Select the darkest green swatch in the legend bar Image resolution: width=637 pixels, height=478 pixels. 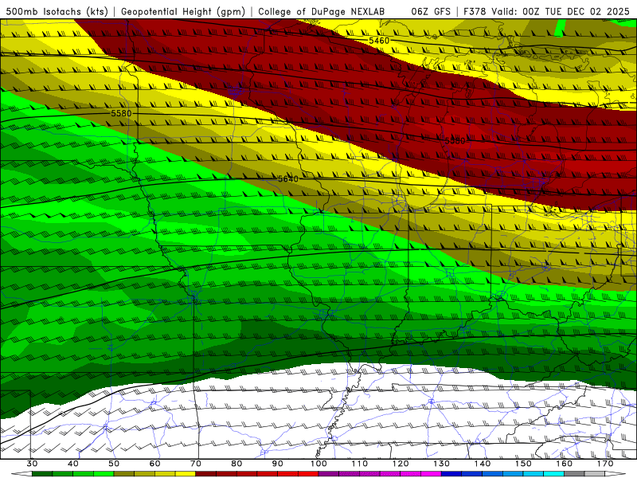42,474
